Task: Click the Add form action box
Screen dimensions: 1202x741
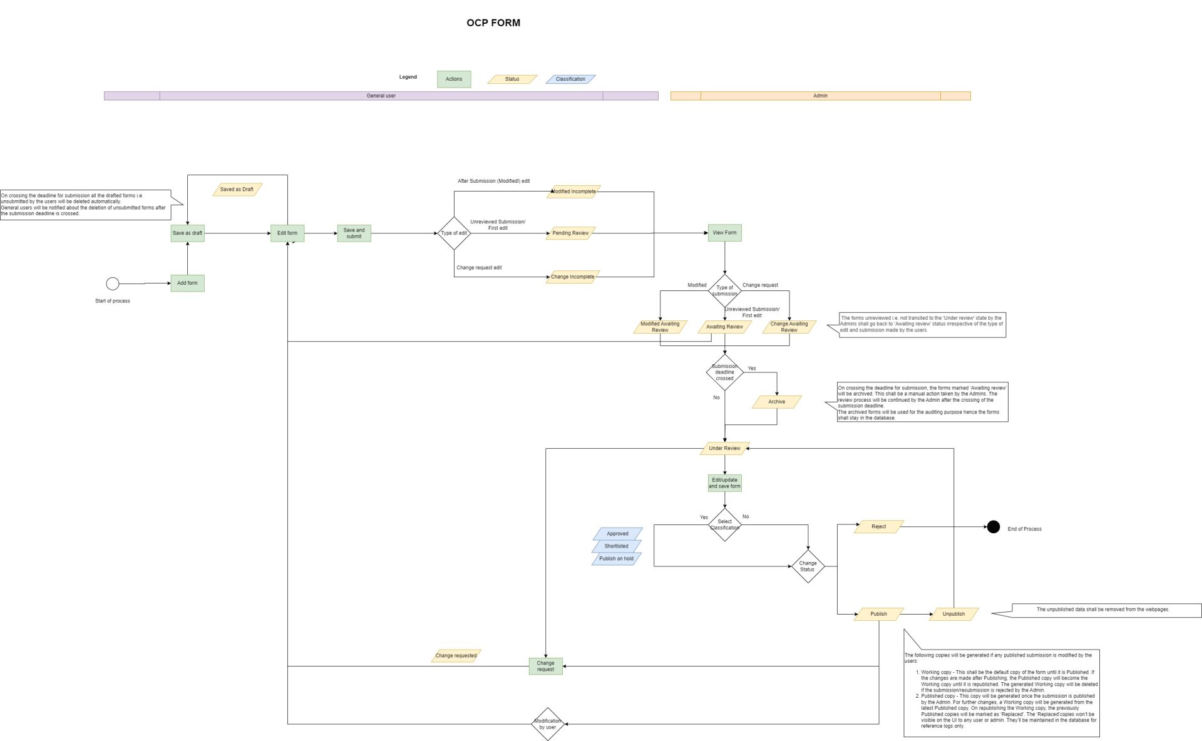Action: (187, 283)
